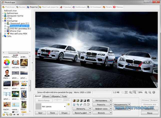Click the folder tree horizontal scrollbar

[x=18, y=53]
